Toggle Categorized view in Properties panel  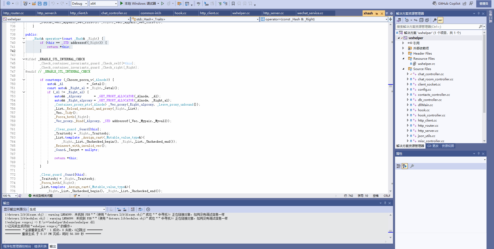pyautogui.click(x=399, y=166)
